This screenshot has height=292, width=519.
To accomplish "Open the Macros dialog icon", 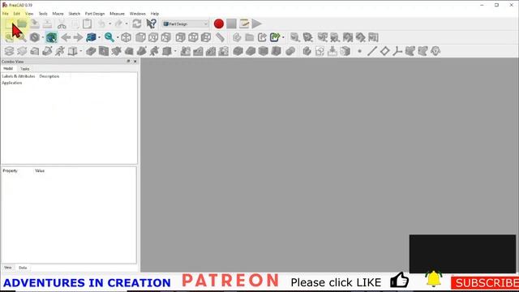I will [x=244, y=24].
